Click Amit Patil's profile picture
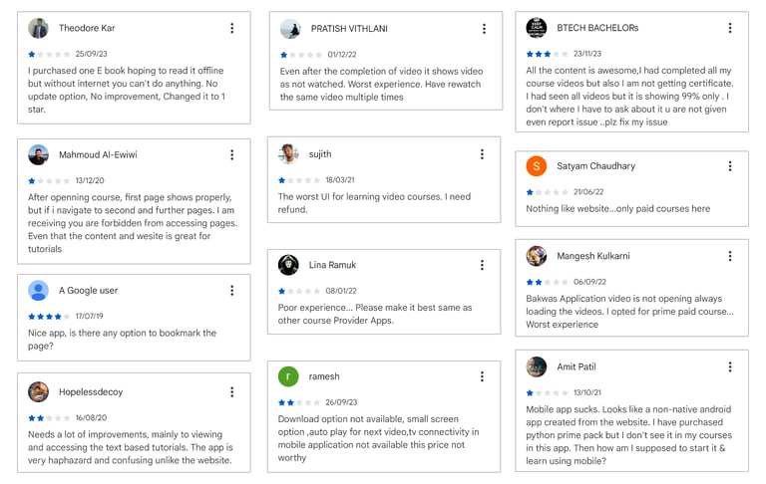Screen dimensions: 766x484 [x=537, y=366]
